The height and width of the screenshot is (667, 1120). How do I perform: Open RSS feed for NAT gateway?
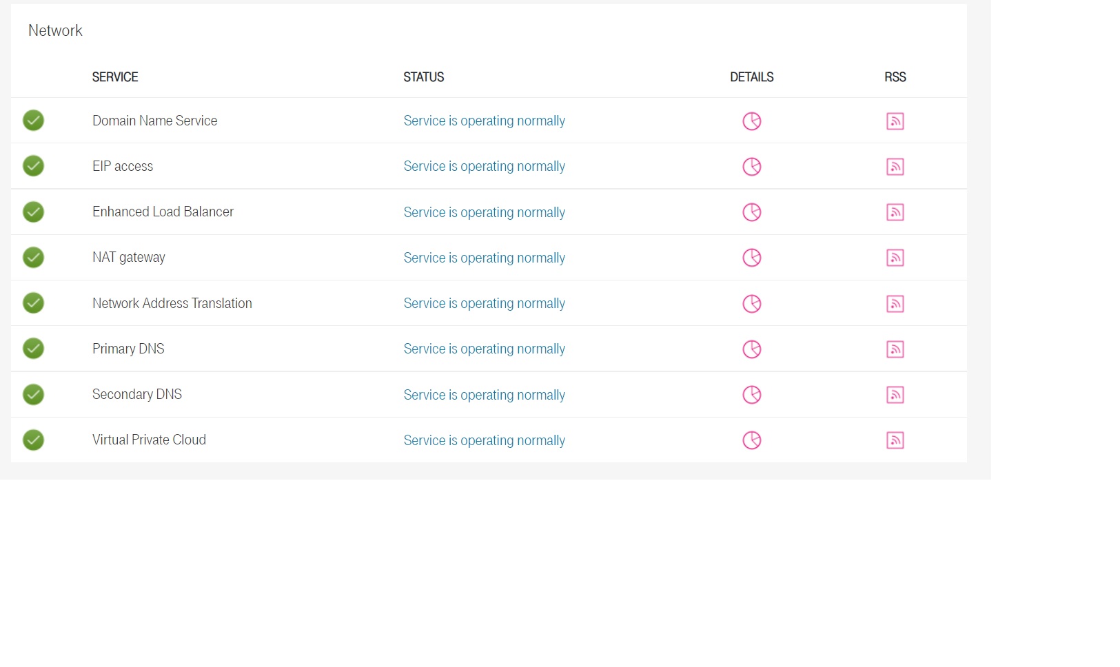pos(895,258)
